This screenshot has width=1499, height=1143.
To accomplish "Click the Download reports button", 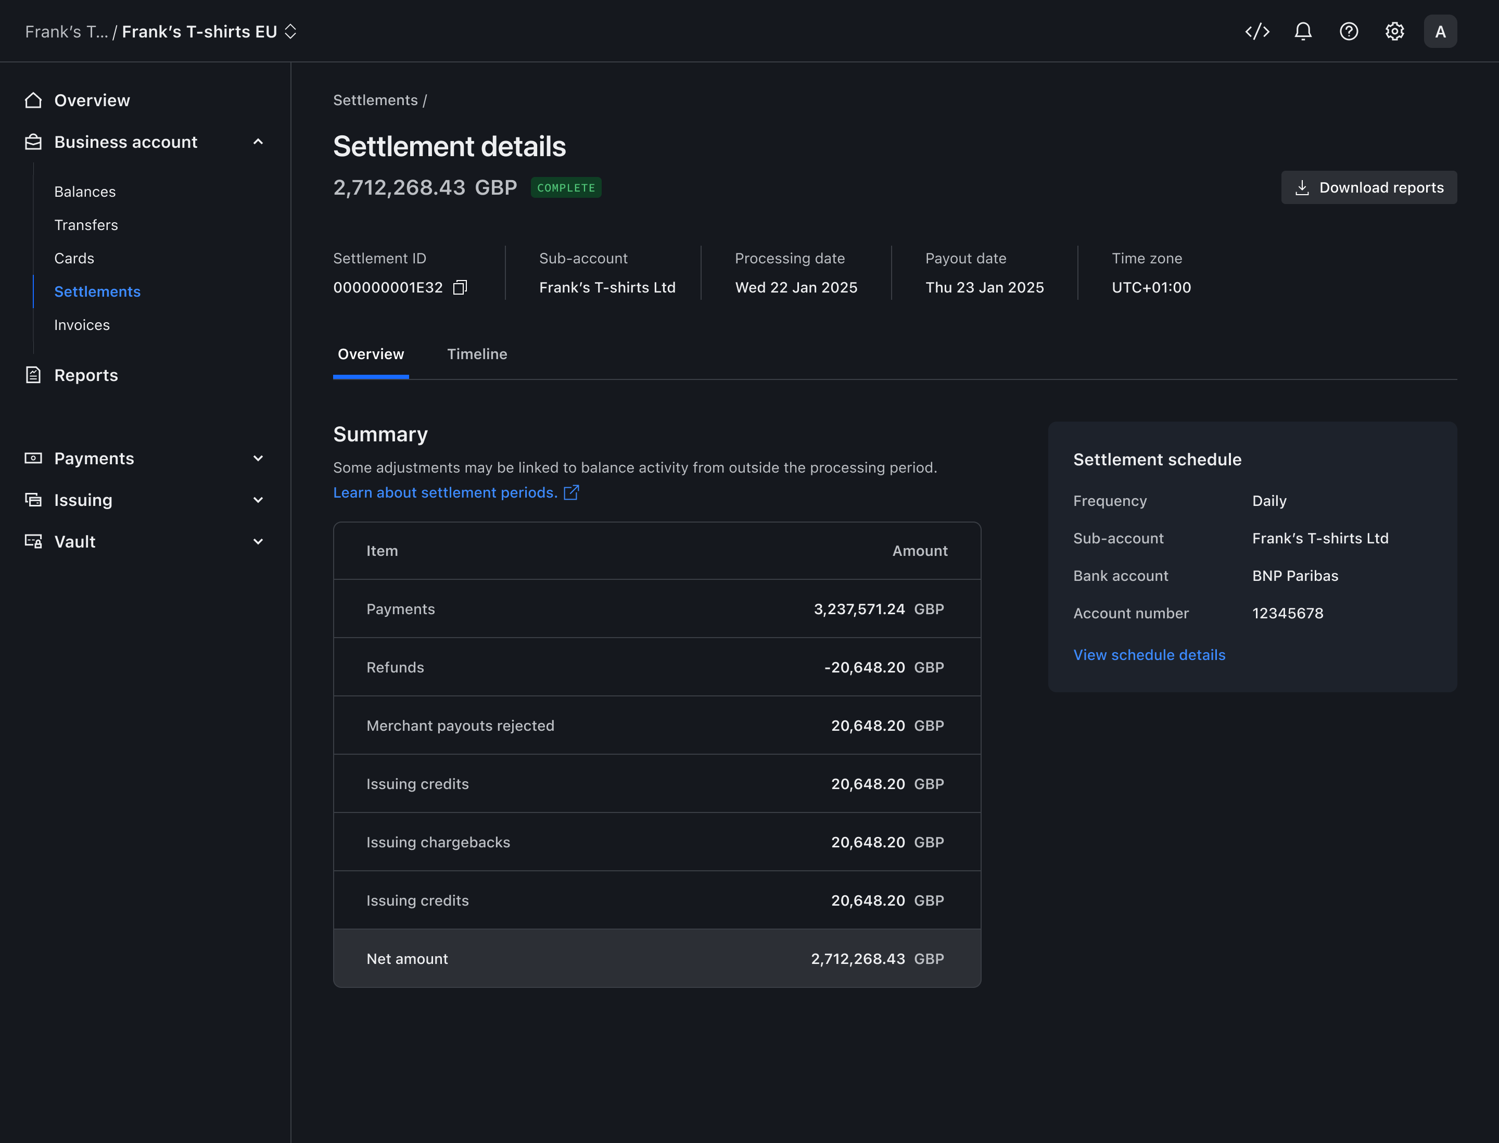I will 1368,187.
